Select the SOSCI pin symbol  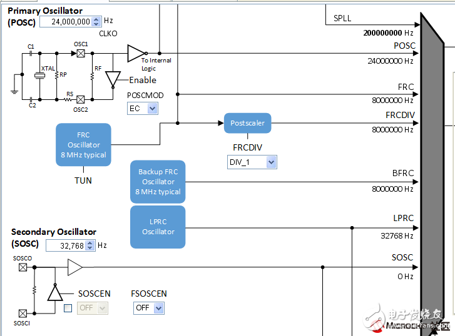click(x=23, y=313)
